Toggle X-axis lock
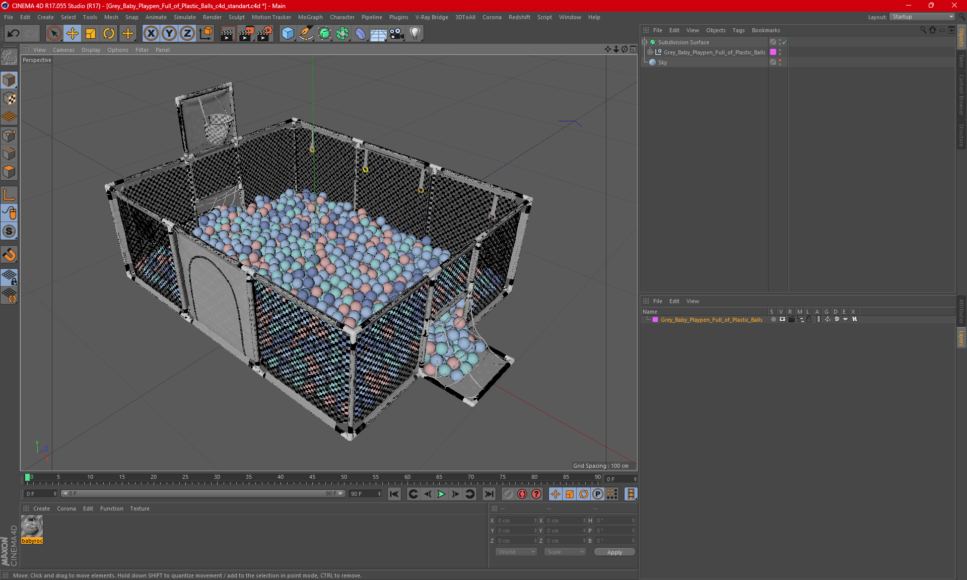This screenshot has height=580, width=967. tap(151, 34)
